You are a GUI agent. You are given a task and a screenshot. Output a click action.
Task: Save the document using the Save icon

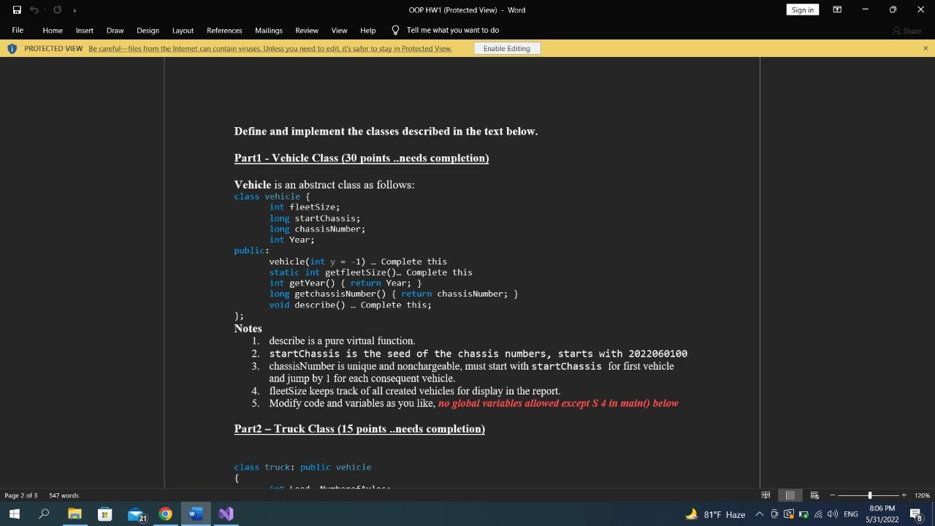[x=16, y=9]
